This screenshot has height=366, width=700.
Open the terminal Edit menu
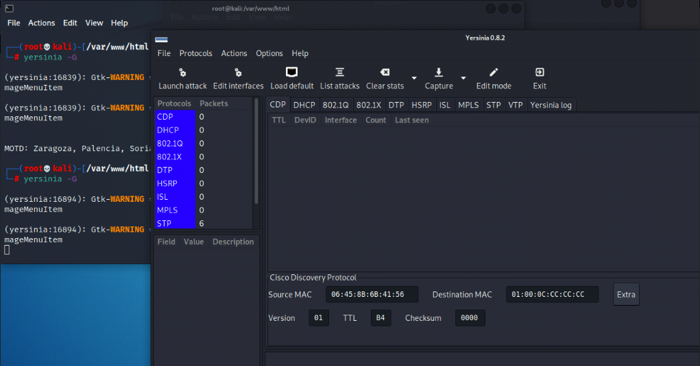(70, 23)
